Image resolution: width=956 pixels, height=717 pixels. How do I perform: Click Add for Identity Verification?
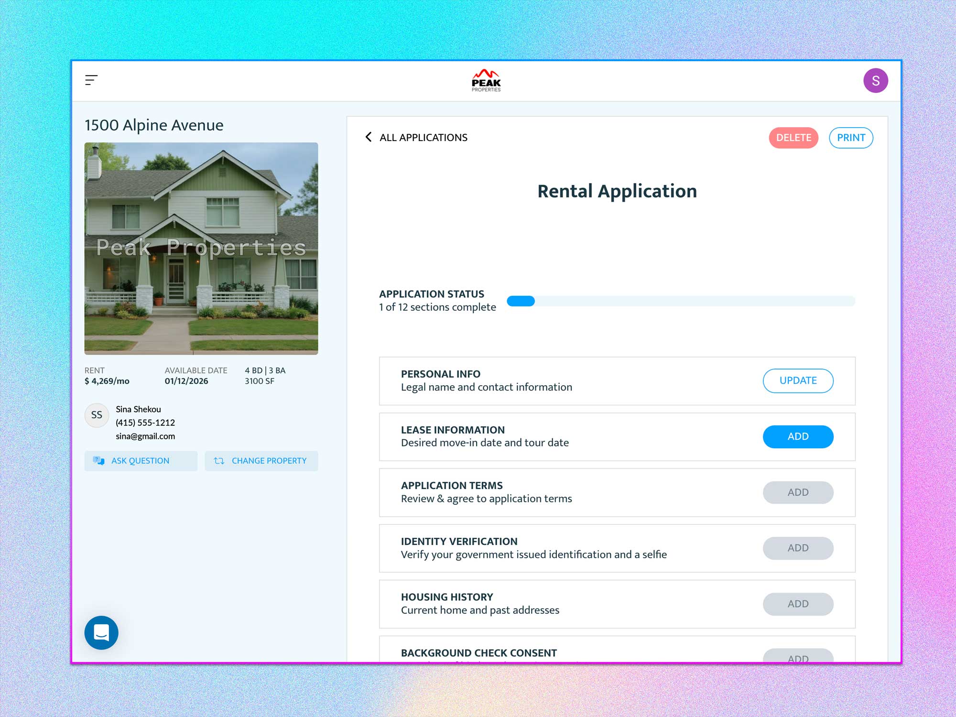pyautogui.click(x=798, y=548)
